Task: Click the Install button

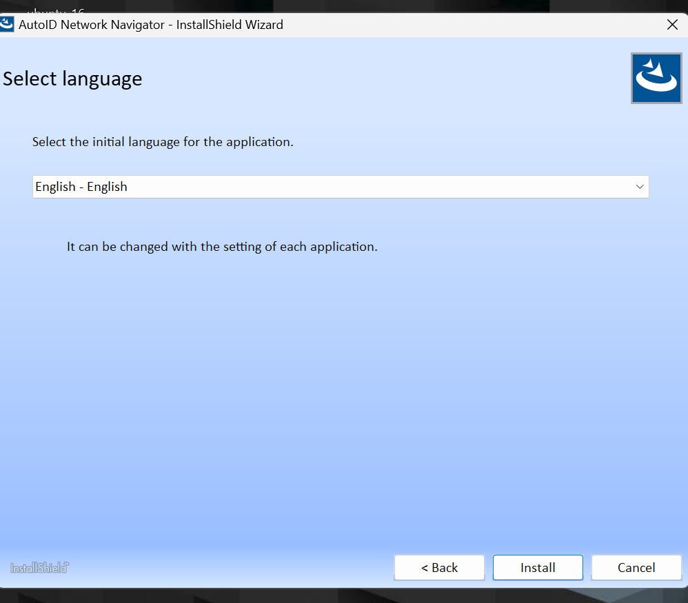Action: 538,567
